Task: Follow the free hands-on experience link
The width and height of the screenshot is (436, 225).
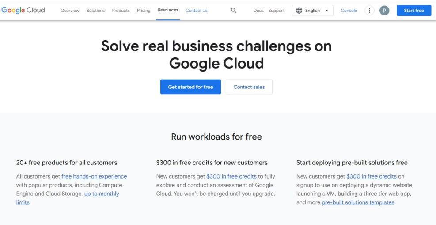Action: 94,176
